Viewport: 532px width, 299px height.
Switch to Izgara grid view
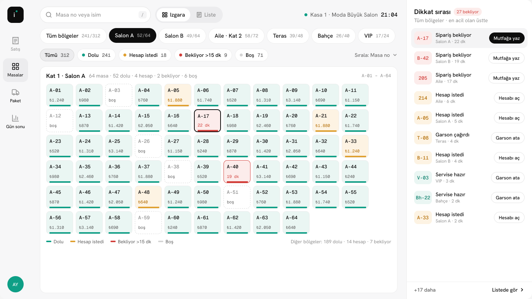[x=173, y=15]
